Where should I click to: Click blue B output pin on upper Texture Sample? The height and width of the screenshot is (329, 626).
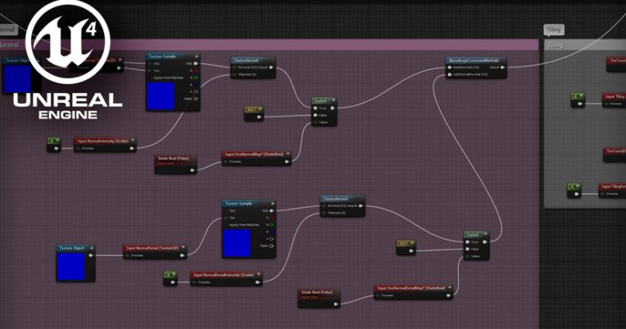click(196, 85)
